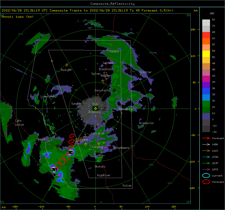225x210 pixels.
Task: Select the white 04DK track arrow
Action: click(206, 145)
